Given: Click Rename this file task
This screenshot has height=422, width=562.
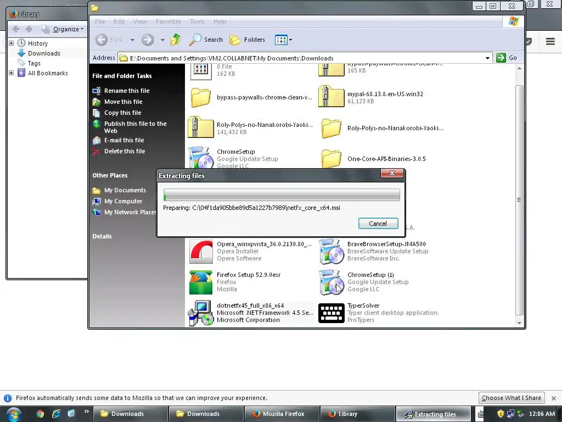Looking at the screenshot, I should coord(127,91).
